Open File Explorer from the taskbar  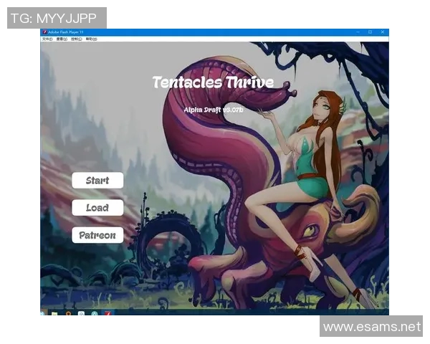point(54,312)
